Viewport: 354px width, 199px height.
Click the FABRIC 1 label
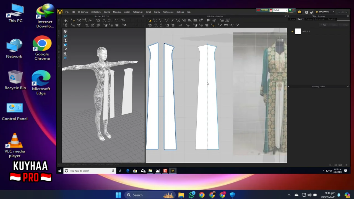coord(306,31)
